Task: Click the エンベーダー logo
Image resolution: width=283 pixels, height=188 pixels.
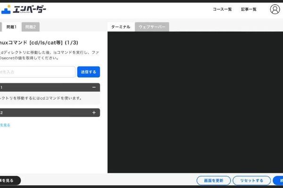Action: 24,9
